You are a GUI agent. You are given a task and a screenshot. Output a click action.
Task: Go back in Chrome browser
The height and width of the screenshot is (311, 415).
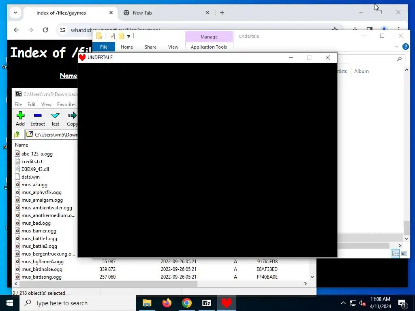16,30
